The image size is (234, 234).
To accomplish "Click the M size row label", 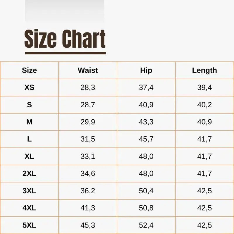I will click(29, 122).
